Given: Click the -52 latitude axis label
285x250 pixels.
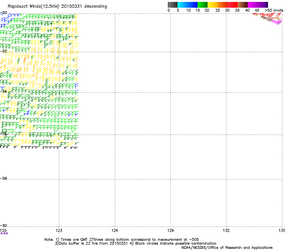Looking at the screenshot, I should point(3,51).
